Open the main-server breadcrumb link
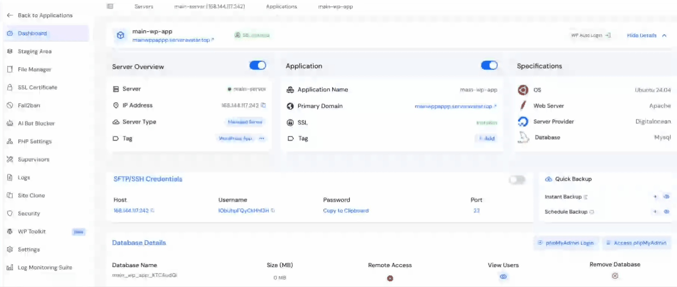The height and width of the screenshot is (287, 677). tap(209, 7)
